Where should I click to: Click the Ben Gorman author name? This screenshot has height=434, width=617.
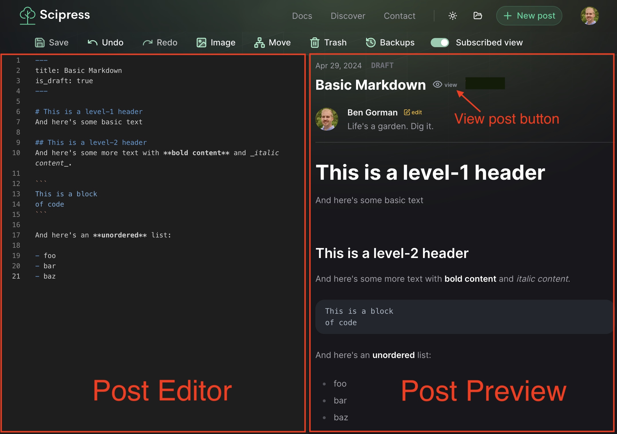372,113
